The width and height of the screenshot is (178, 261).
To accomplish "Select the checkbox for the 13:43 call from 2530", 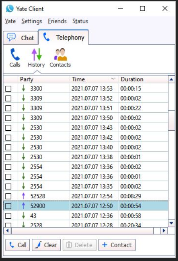I will click(x=8, y=128).
